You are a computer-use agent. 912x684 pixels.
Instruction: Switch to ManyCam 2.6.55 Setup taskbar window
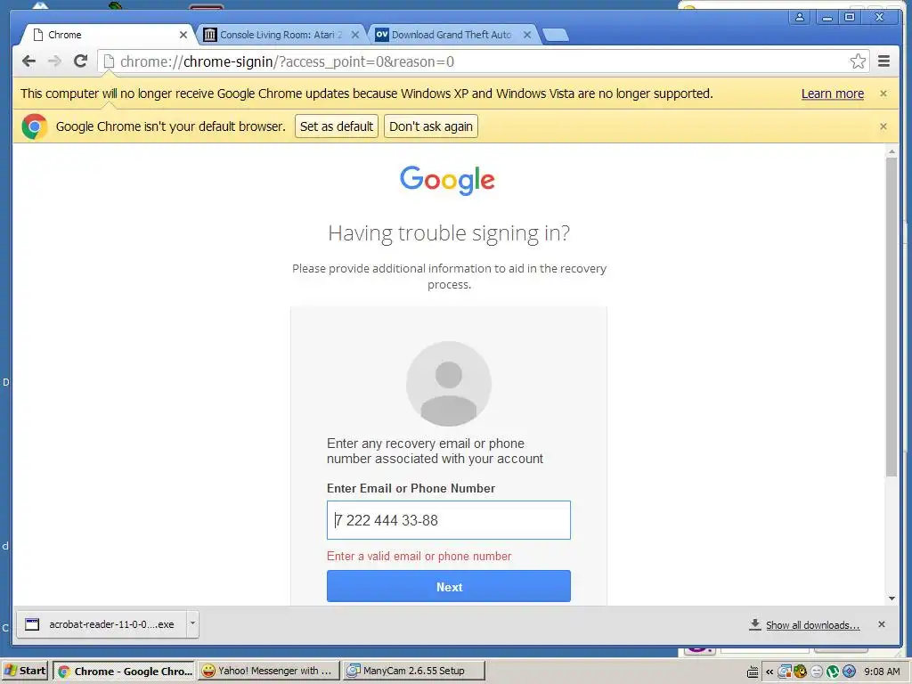coord(413,671)
